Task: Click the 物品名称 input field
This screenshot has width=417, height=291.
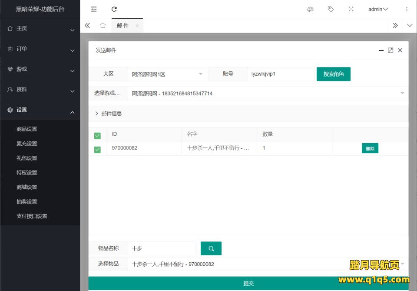Action: point(162,248)
